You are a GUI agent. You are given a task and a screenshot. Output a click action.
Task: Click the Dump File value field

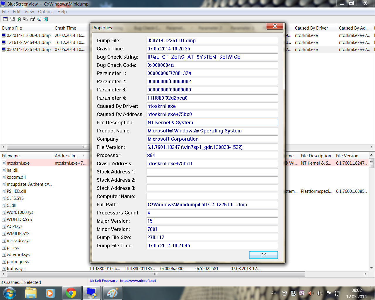212,40
